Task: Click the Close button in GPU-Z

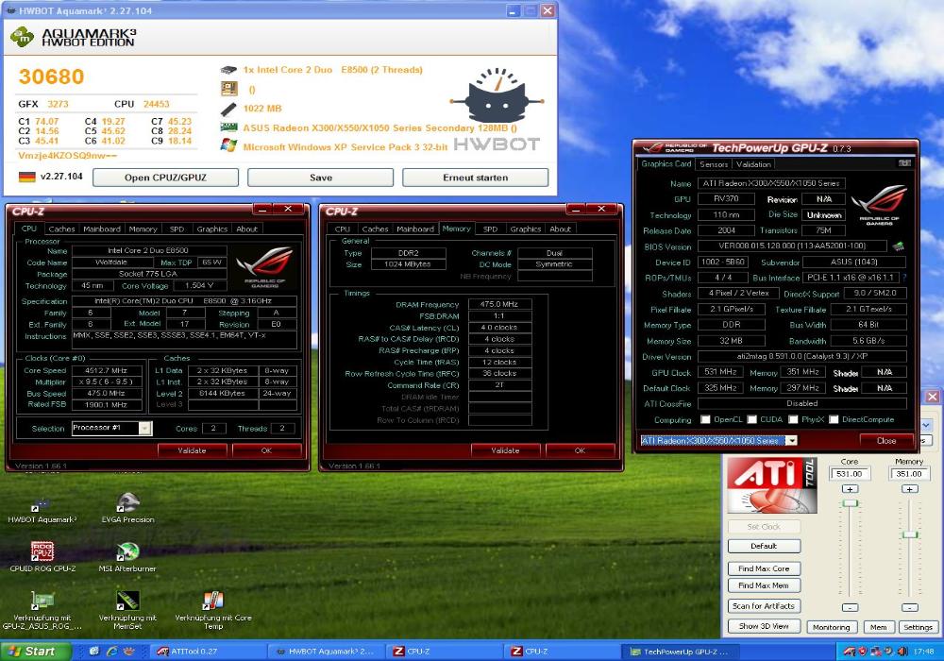Action: pyautogui.click(x=886, y=441)
